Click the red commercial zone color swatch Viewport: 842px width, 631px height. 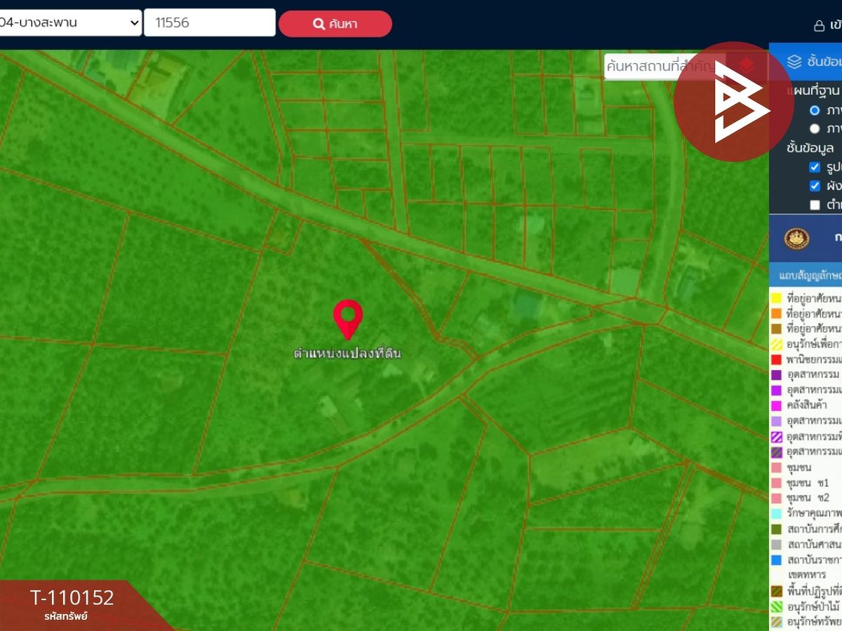tap(776, 359)
